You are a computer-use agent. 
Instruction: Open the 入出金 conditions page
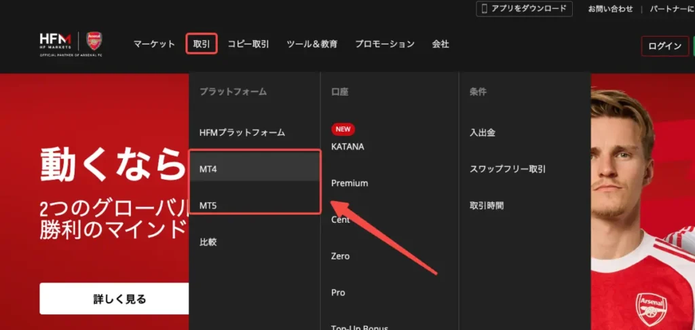pyautogui.click(x=483, y=132)
